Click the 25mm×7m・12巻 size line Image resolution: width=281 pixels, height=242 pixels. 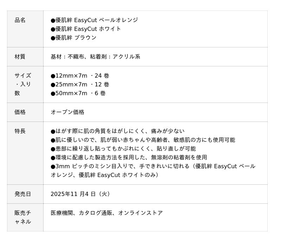[80, 84]
